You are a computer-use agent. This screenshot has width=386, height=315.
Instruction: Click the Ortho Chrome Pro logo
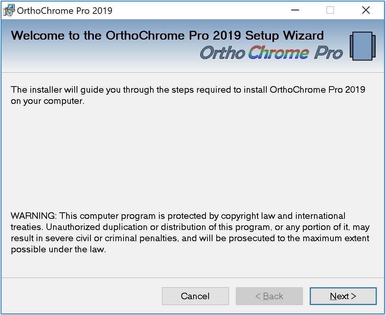[x=271, y=53]
